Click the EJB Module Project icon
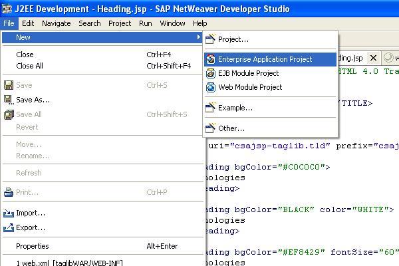 (211, 73)
